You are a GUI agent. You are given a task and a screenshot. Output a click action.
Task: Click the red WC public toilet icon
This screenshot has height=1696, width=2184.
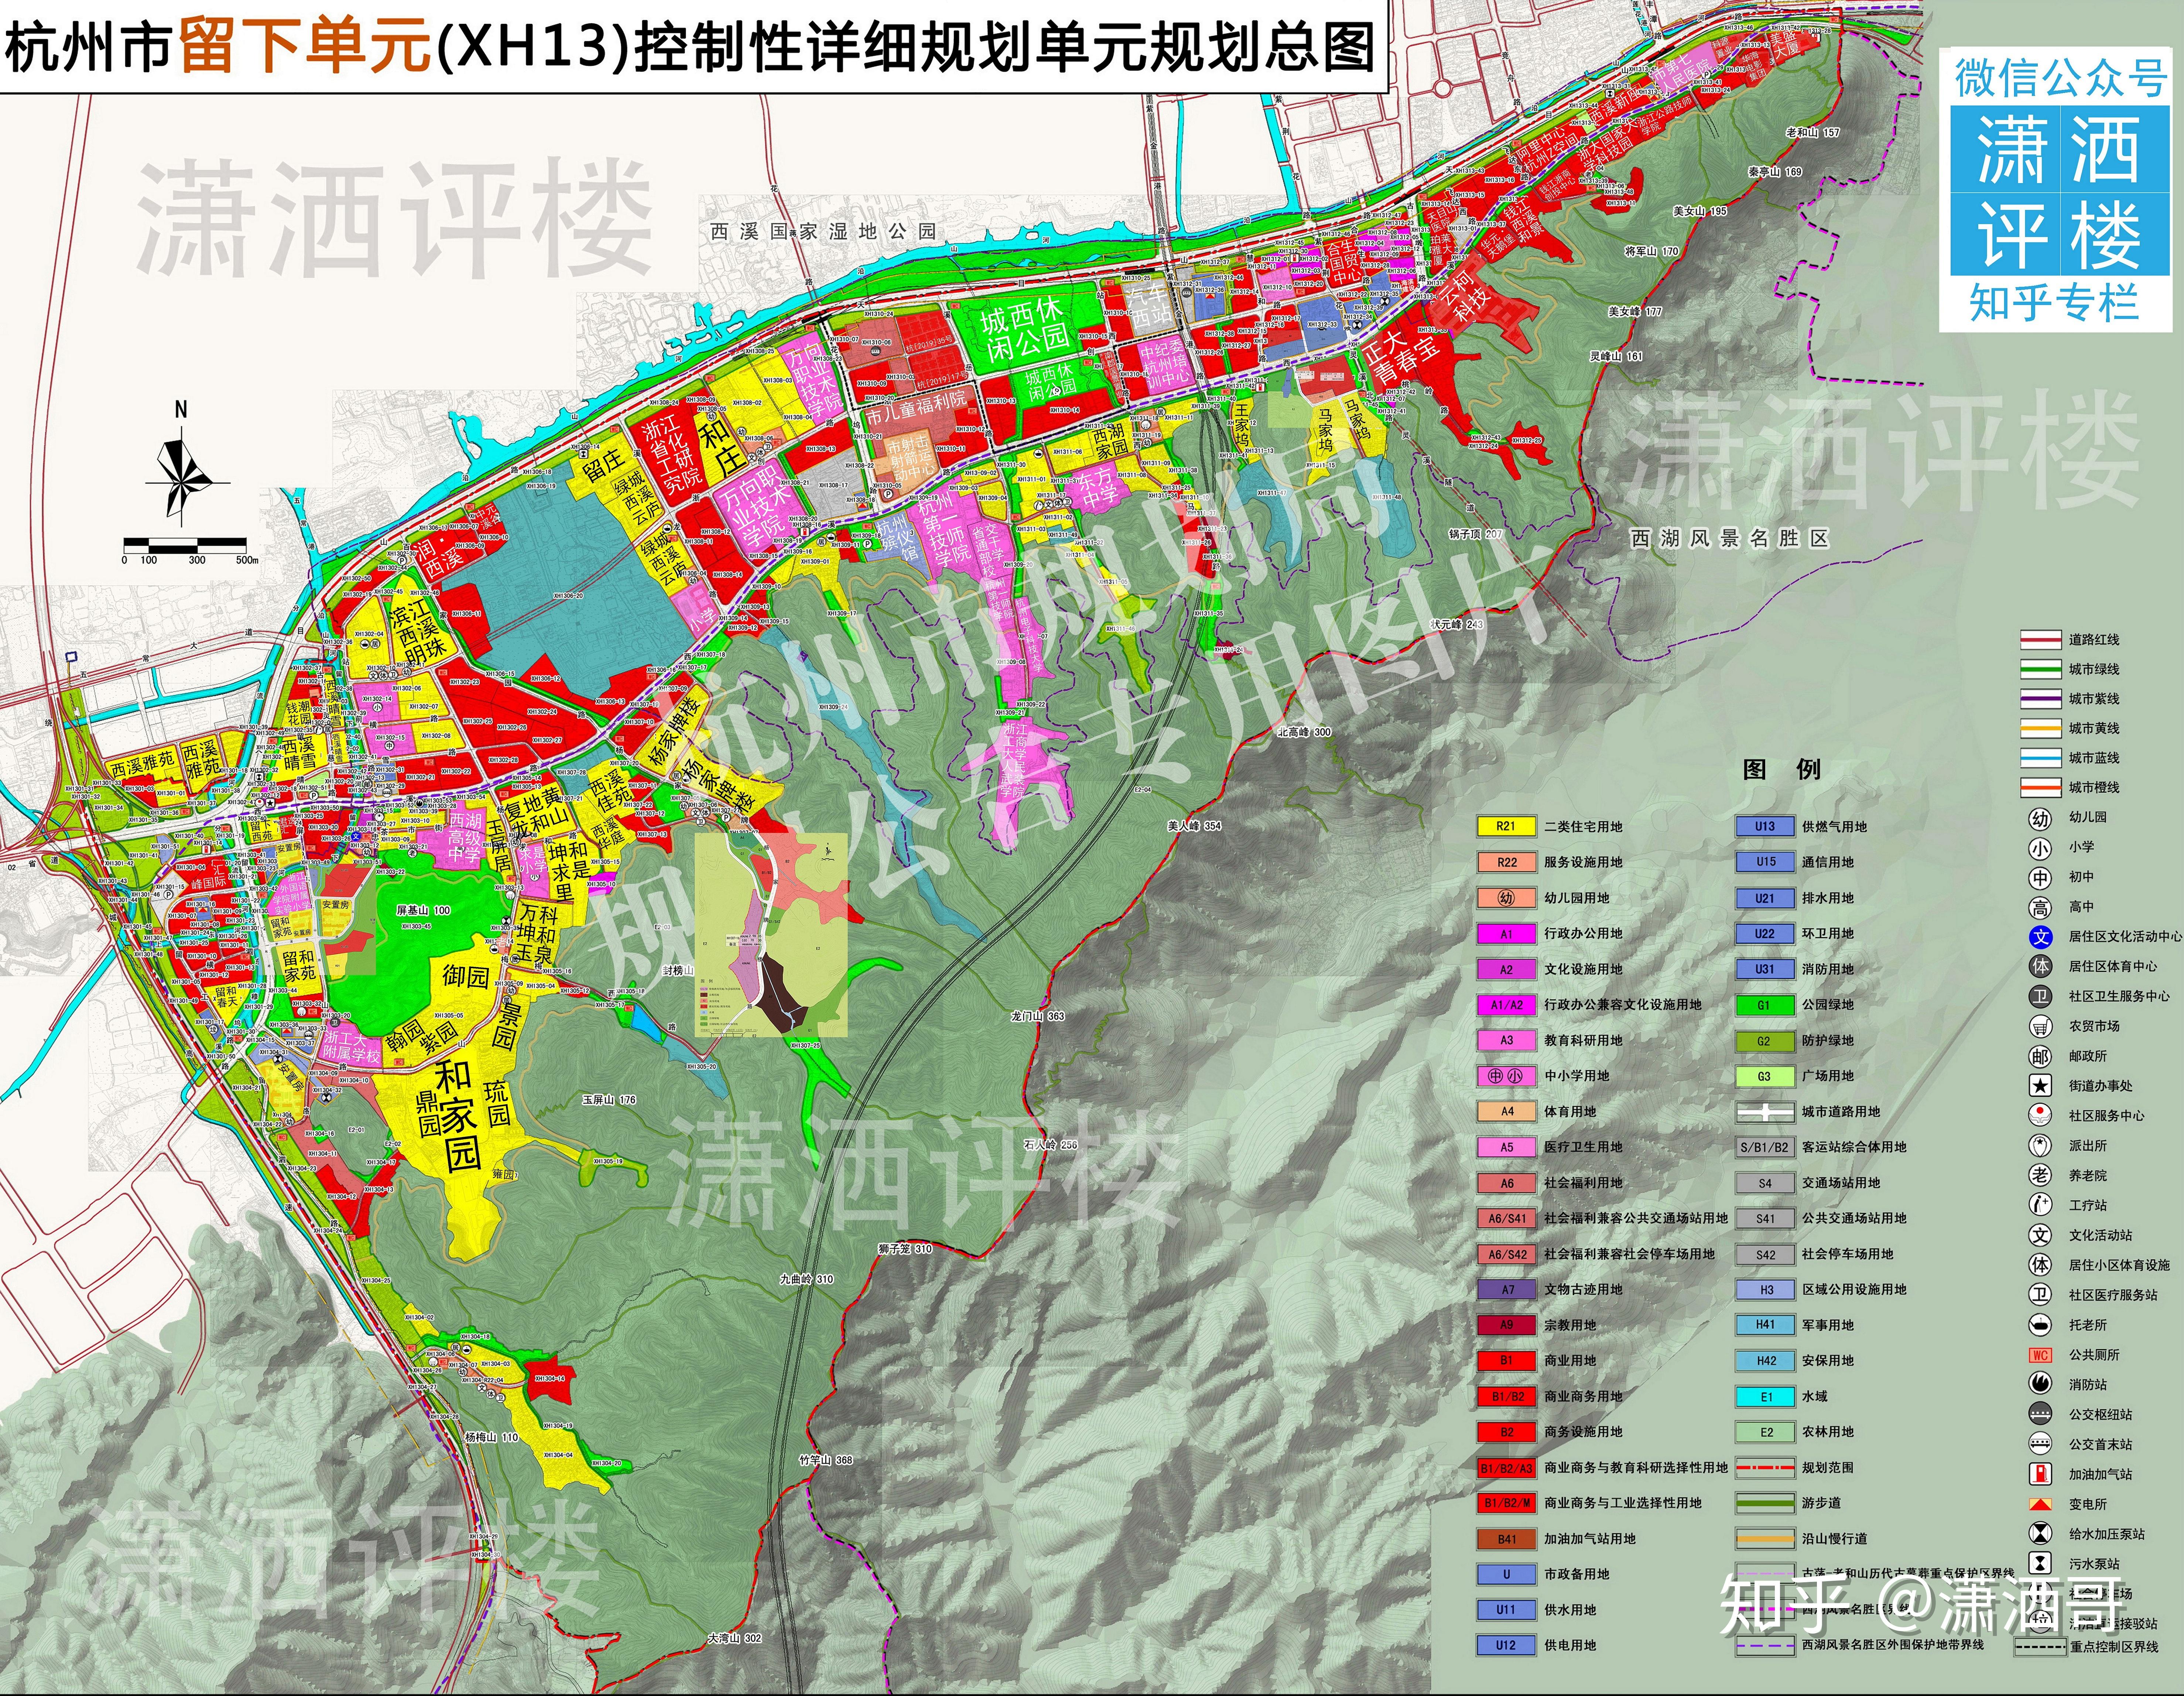click(x=2040, y=1355)
